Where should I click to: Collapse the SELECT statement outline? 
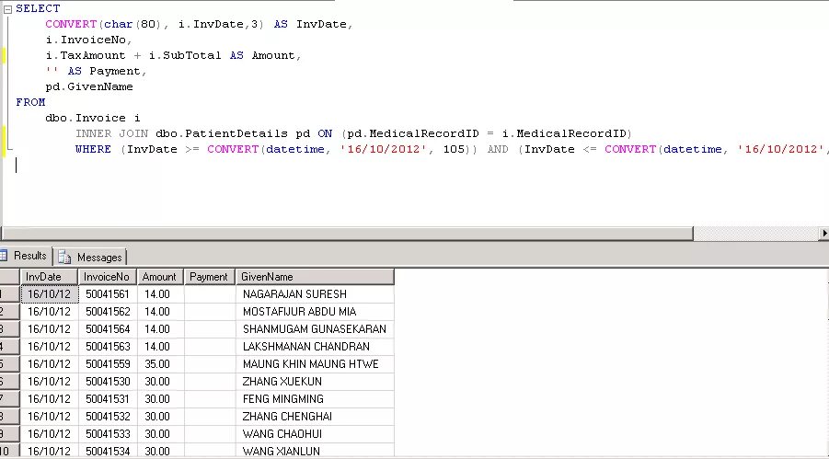pyautogui.click(x=7, y=9)
